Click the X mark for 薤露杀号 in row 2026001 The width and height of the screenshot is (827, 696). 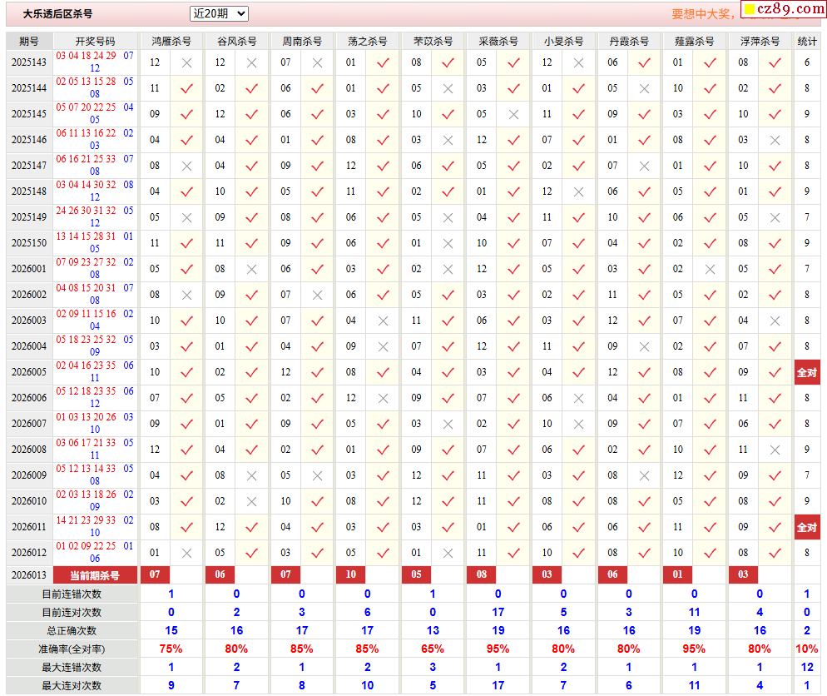click(x=710, y=270)
